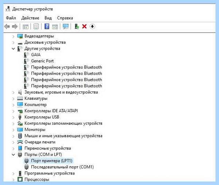Click the Программные устройства icon

pos(20,173)
